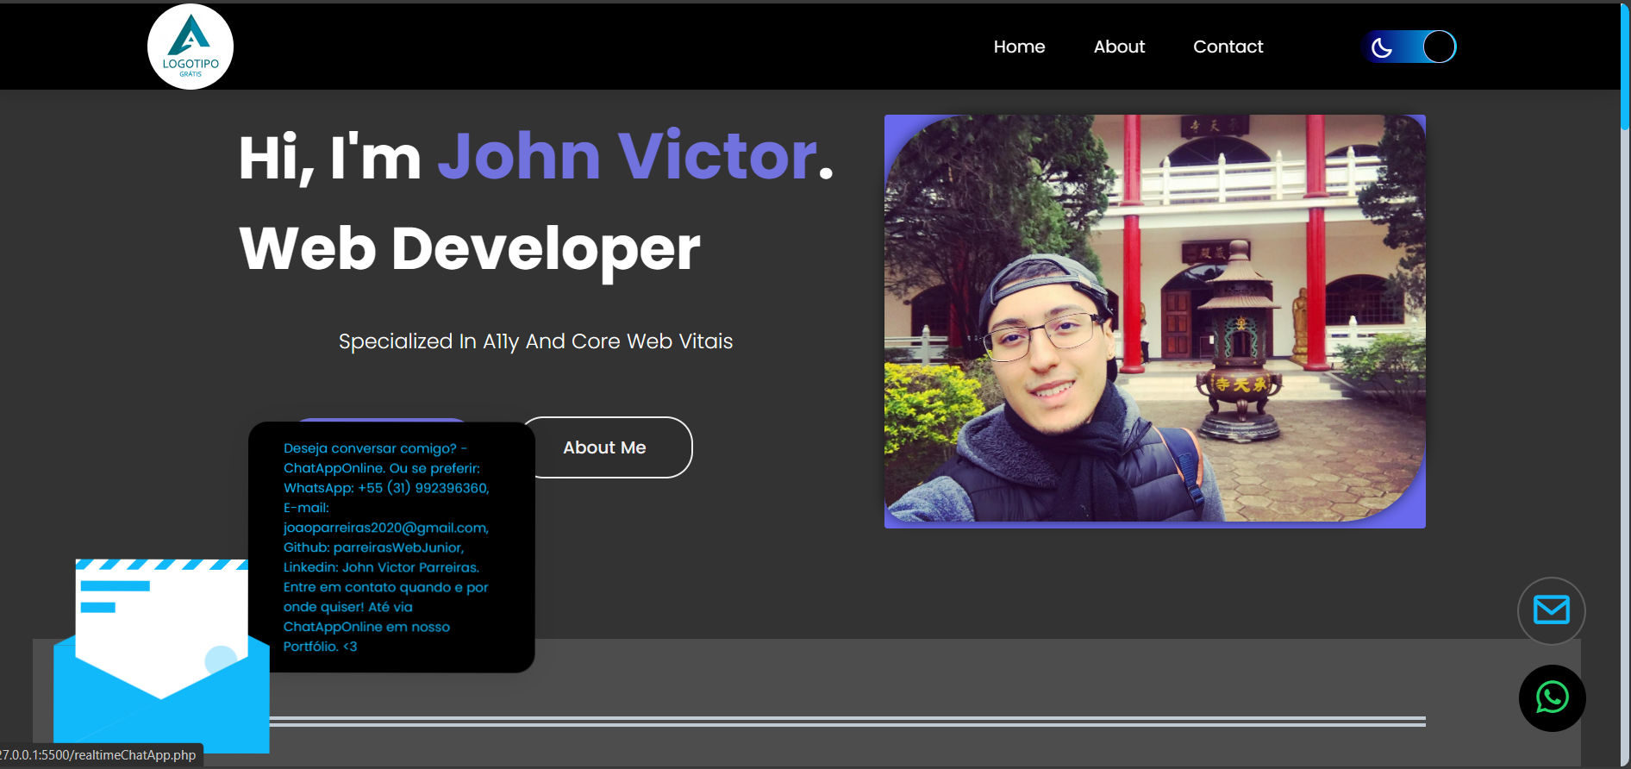Click the purple "John Victor" name heading
1631x769 pixels.
628,156
